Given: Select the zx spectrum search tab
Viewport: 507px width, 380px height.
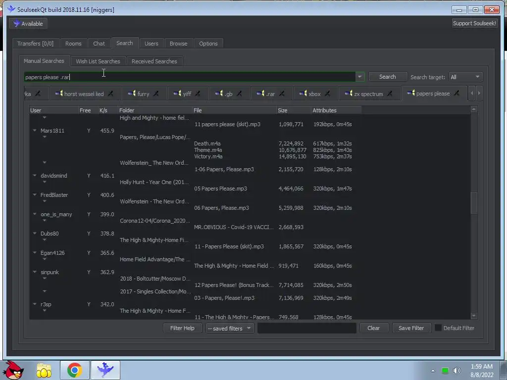Looking at the screenshot, I should coord(368,94).
